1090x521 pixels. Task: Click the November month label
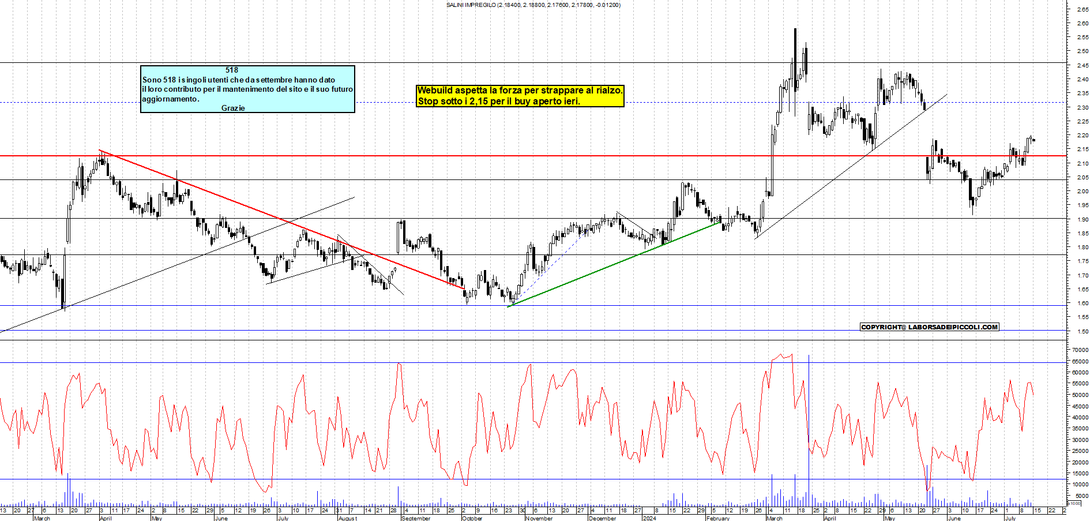click(539, 518)
